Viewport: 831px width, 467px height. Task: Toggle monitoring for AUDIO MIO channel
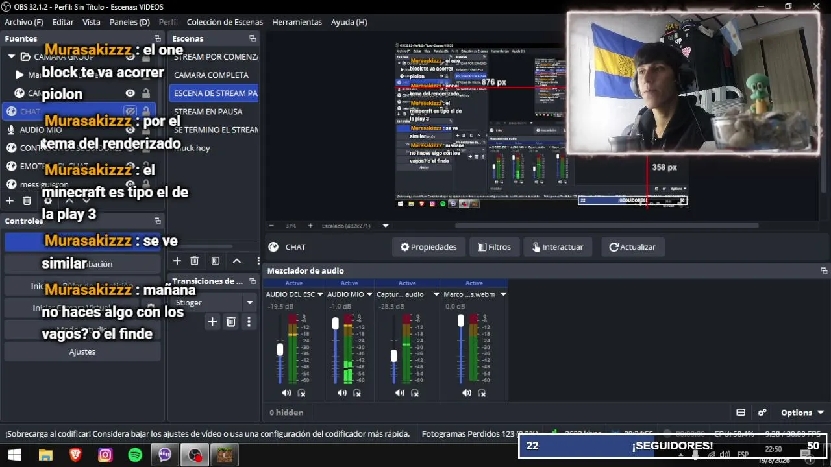[357, 393]
